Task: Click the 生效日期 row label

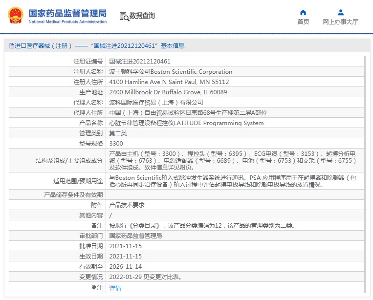Action: pyautogui.click(x=91, y=256)
